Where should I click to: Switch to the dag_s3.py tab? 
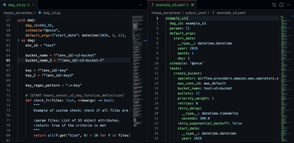click(17, 5)
